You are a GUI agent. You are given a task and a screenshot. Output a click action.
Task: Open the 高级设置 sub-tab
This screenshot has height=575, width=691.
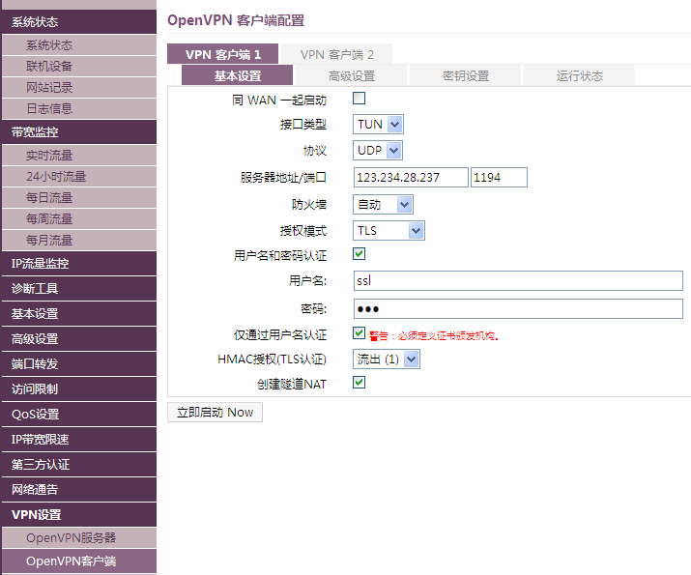(351, 76)
